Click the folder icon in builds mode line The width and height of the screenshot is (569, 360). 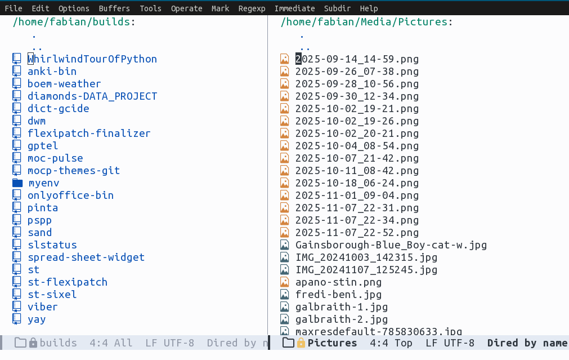click(20, 343)
